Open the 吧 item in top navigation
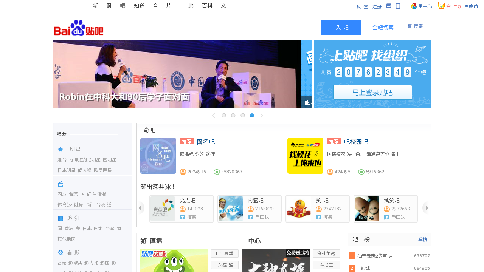484x272 pixels. tap(123, 6)
